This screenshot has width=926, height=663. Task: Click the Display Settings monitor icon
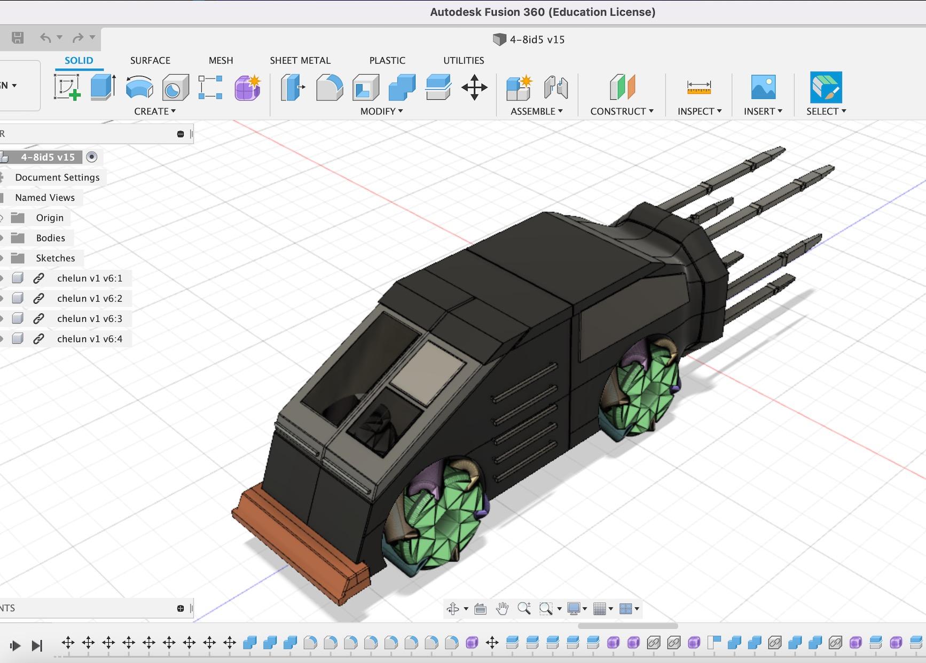tap(574, 609)
